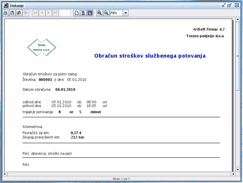Zoom out with the magnifier minus icon

[x=106, y=13]
